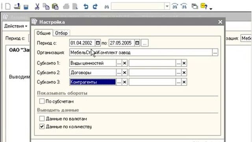Select the Договоры subconto field
The width and height of the screenshot is (252, 142).
(93, 73)
